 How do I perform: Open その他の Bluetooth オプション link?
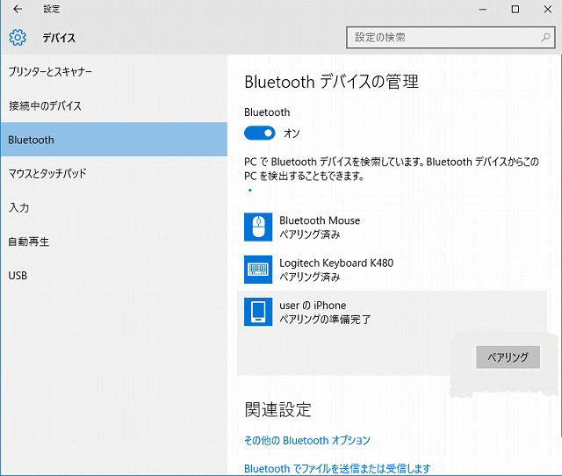pos(307,441)
